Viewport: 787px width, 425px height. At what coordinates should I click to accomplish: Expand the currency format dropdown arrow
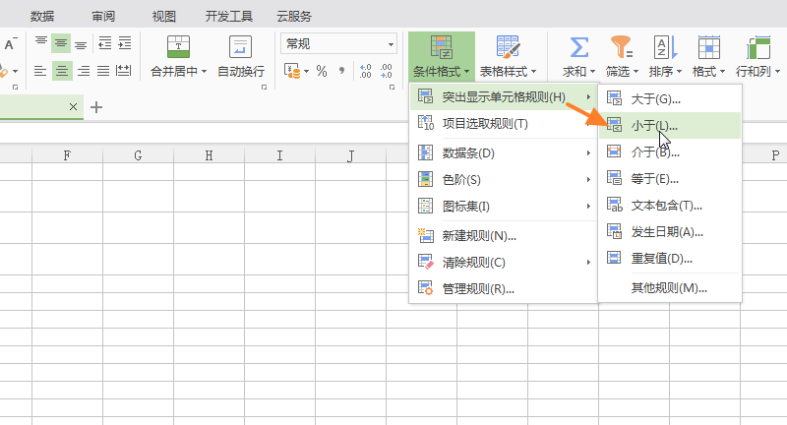coord(306,71)
